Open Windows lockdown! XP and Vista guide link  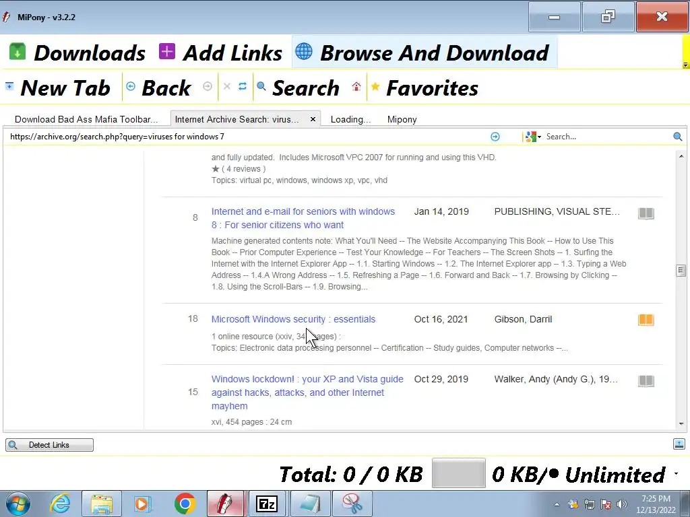307,392
